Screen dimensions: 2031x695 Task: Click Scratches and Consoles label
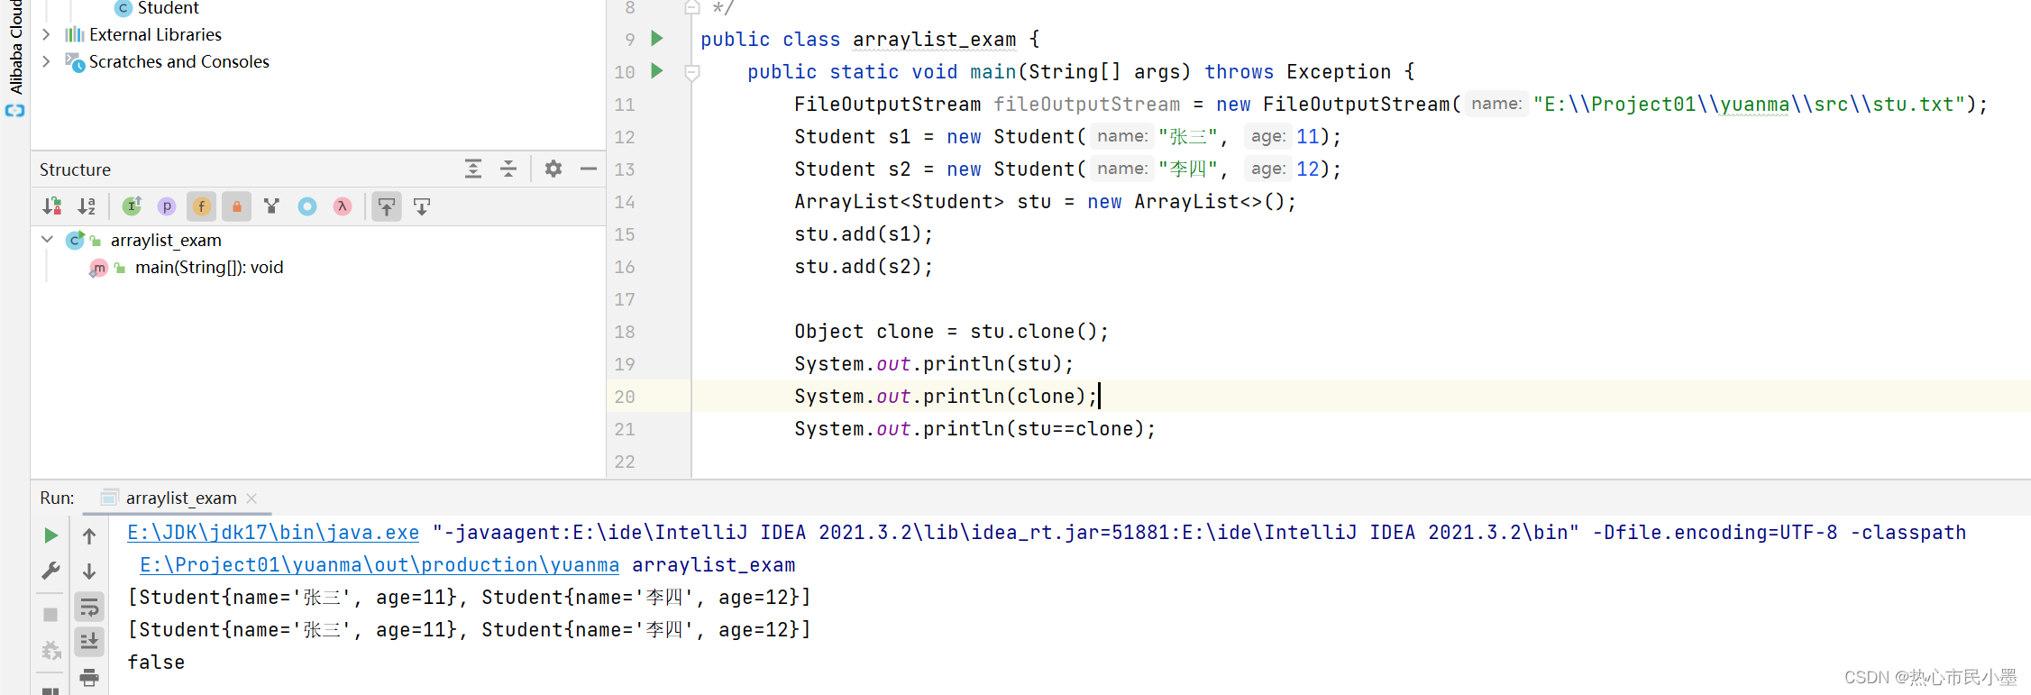point(179,61)
